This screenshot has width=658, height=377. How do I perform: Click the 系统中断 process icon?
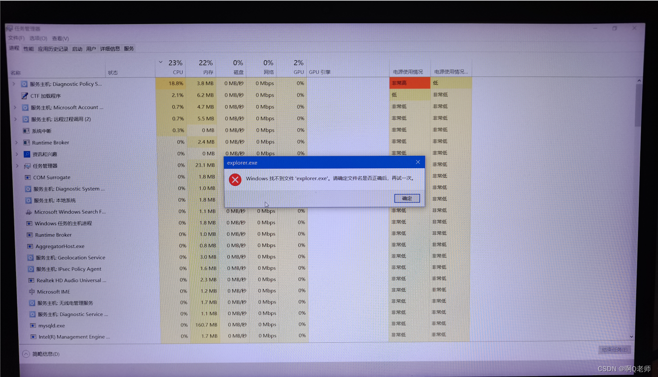26,131
